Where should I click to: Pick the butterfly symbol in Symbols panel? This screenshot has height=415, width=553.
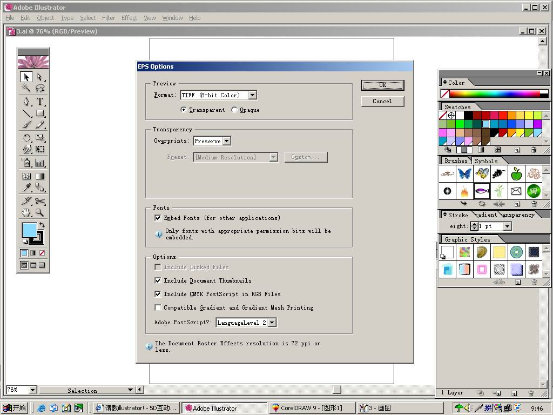click(464, 173)
